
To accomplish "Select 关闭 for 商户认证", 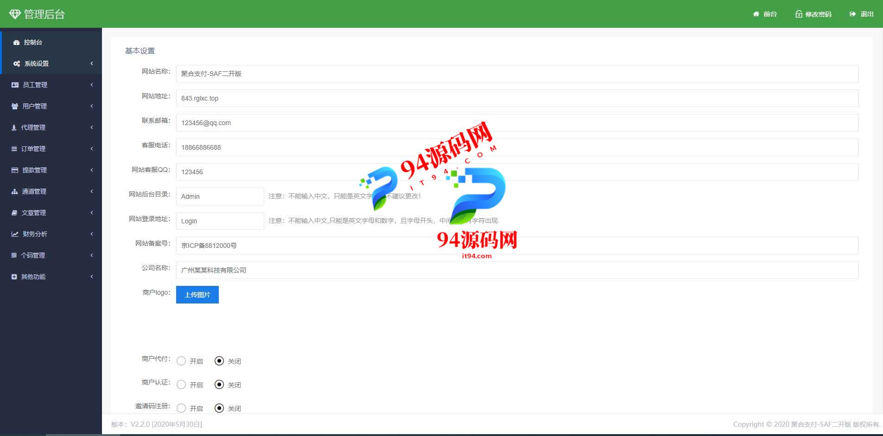I will click(x=219, y=385).
